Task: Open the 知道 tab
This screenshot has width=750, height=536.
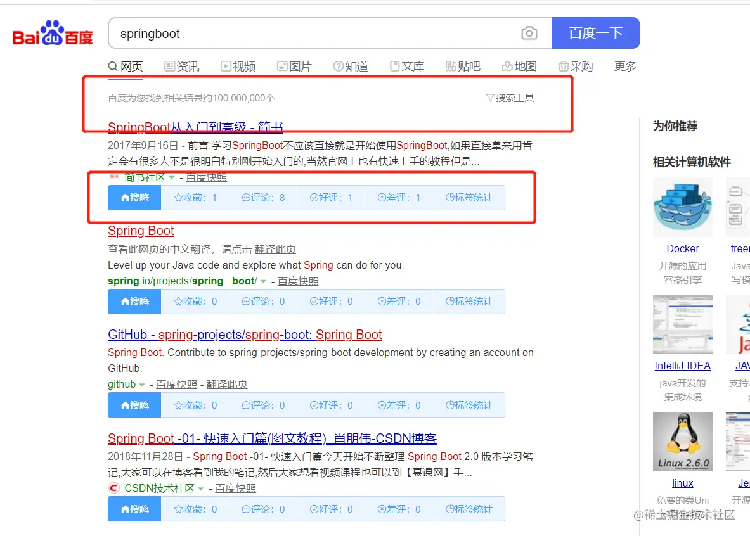Action: (351, 67)
